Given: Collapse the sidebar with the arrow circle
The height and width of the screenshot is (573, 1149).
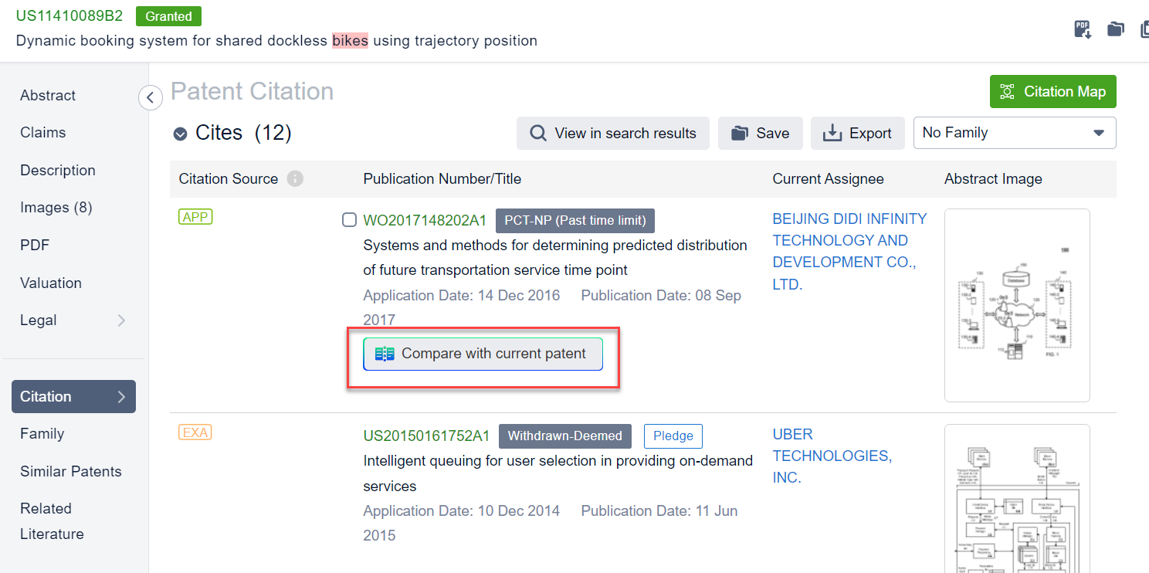Looking at the screenshot, I should point(150,97).
